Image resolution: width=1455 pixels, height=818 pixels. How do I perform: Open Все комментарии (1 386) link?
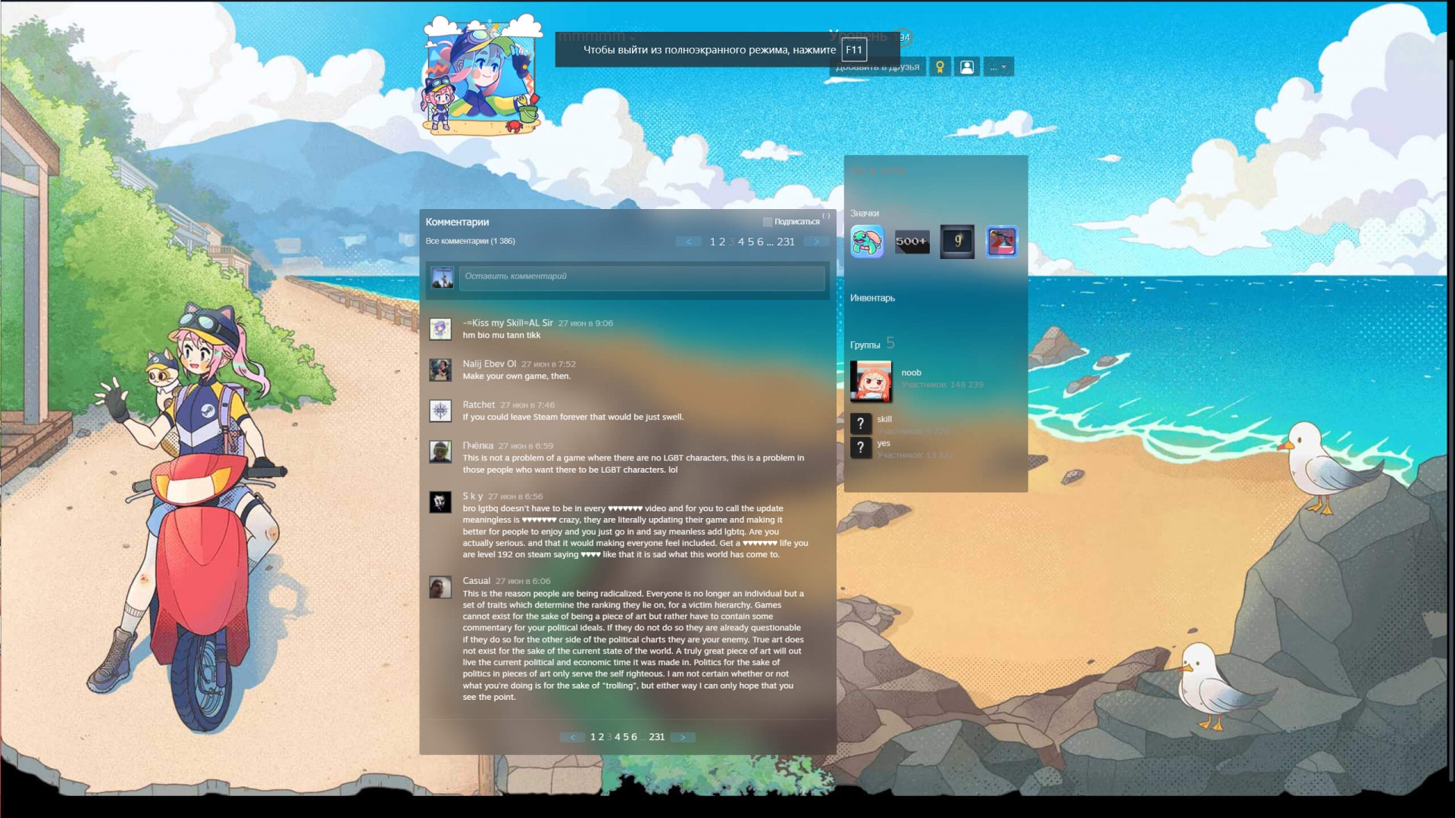pyautogui.click(x=470, y=241)
